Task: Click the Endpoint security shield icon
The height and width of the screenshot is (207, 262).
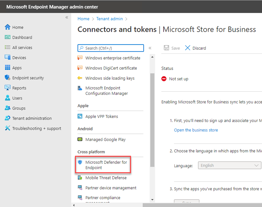Action: pos(8,78)
